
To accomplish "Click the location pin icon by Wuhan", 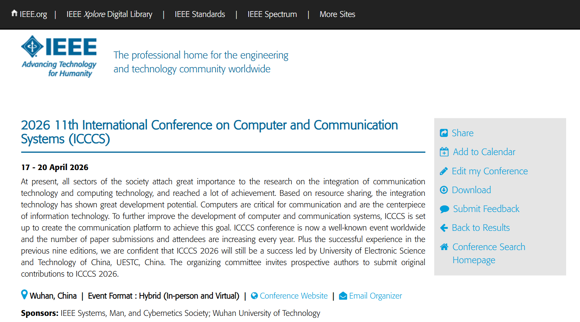I will [x=24, y=295].
